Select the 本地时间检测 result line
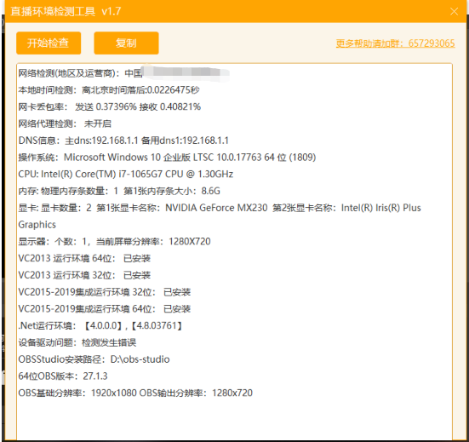The height and width of the screenshot is (442, 469). pos(109,89)
